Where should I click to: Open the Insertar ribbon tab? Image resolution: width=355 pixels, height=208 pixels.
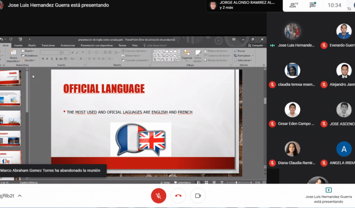18,45
